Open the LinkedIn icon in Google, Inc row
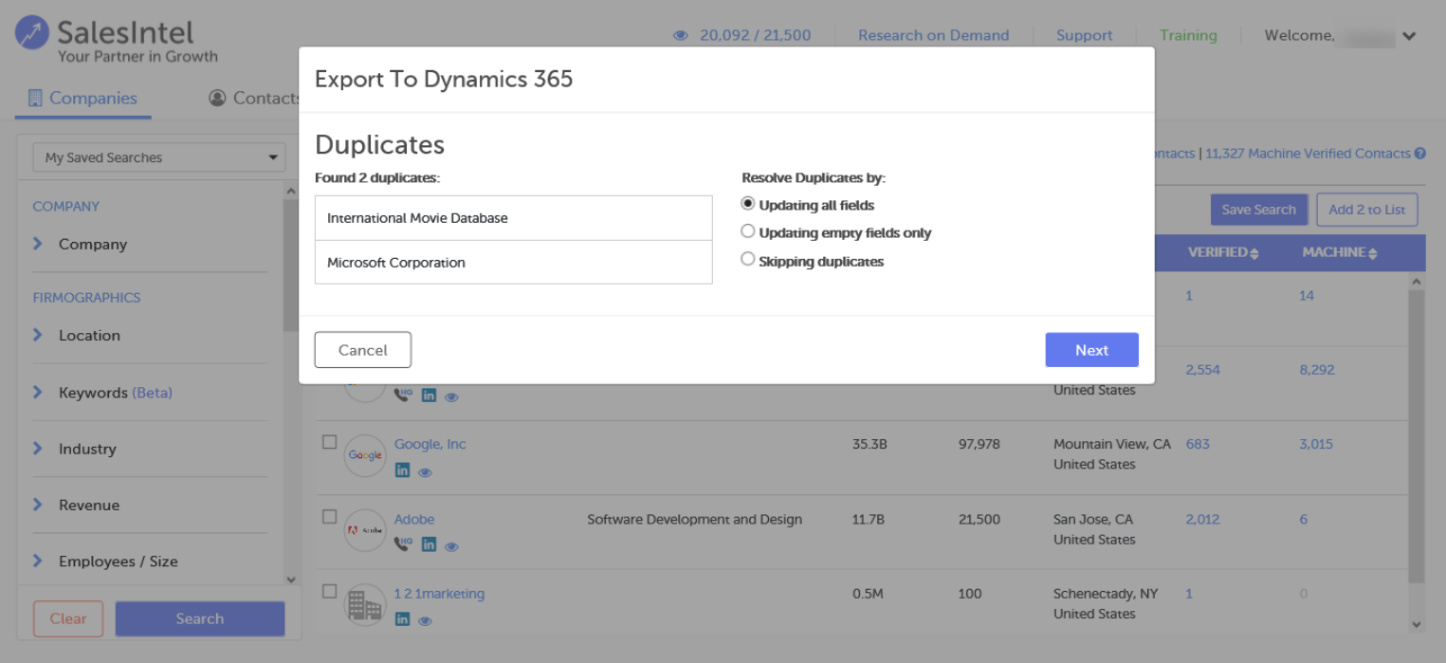 (x=402, y=470)
